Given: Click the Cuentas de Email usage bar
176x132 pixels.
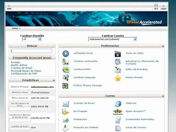Looking at the screenshot, I should pyautogui.click(x=20, y=129).
